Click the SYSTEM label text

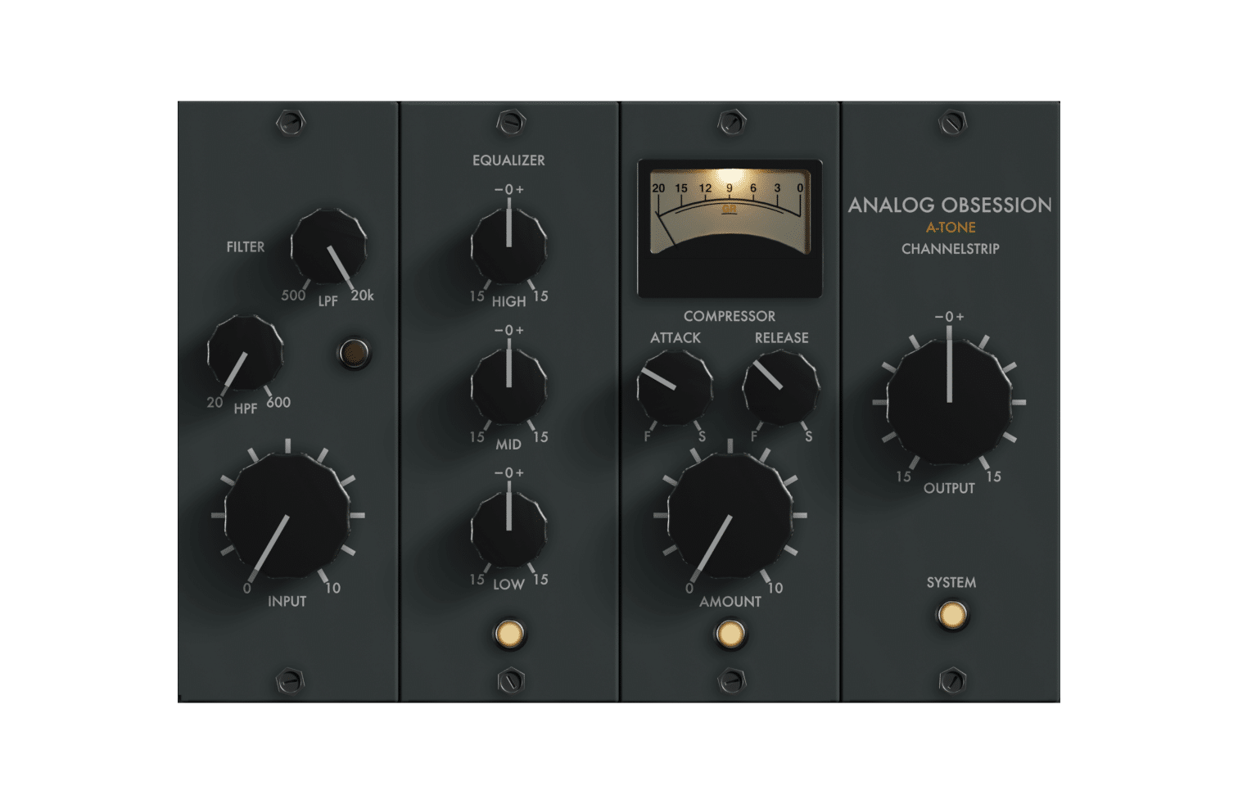click(951, 583)
